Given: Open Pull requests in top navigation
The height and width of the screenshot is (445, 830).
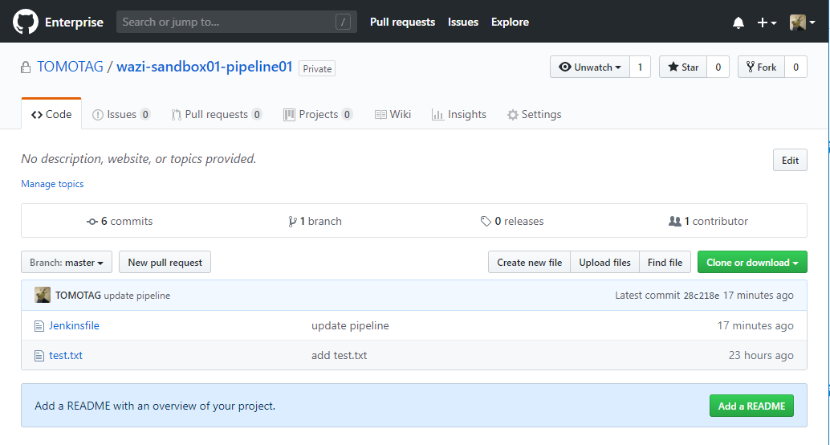Looking at the screenshot, I should coord(402,22).
